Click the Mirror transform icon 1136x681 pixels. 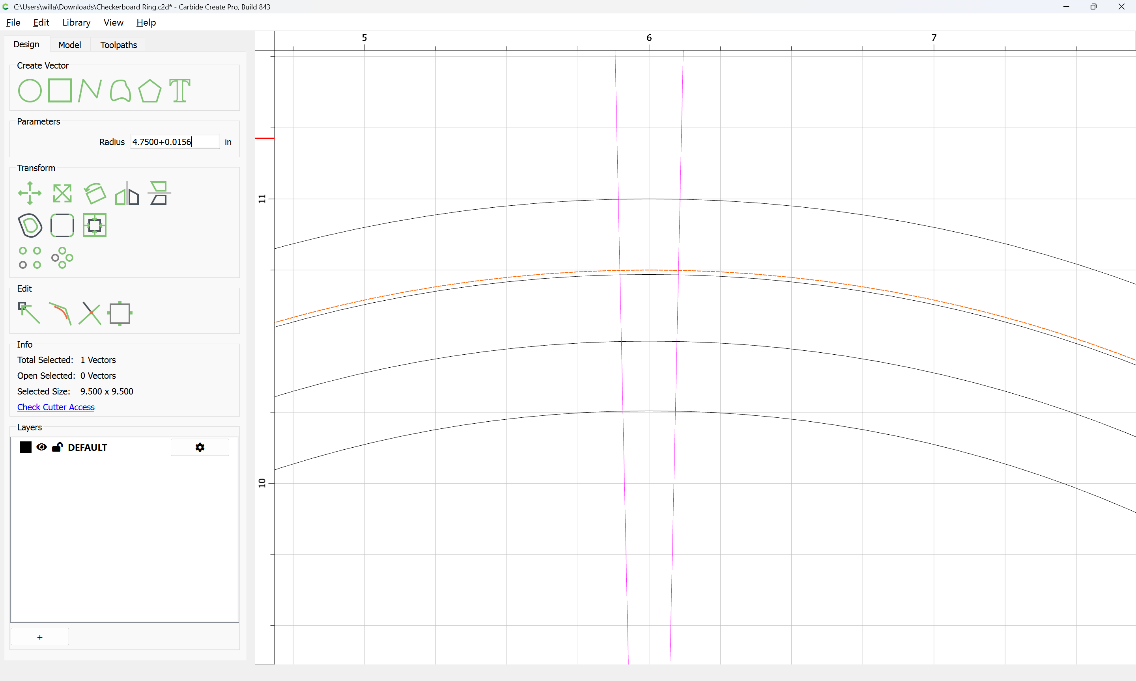pos(127,193)
